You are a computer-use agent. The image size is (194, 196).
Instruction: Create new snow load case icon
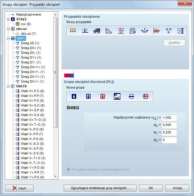tap(169, 30)
